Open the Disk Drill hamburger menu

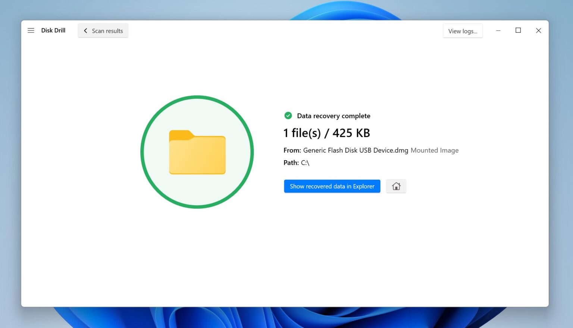pos(31,30)
